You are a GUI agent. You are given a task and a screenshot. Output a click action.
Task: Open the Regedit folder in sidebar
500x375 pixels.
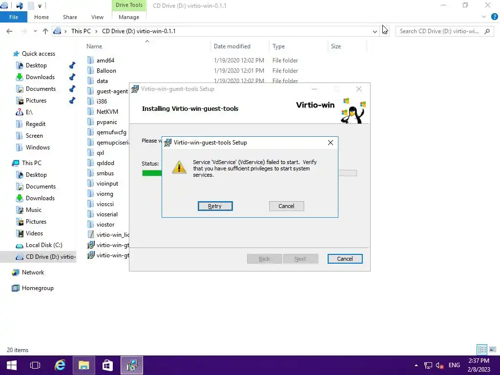point(35,124)
